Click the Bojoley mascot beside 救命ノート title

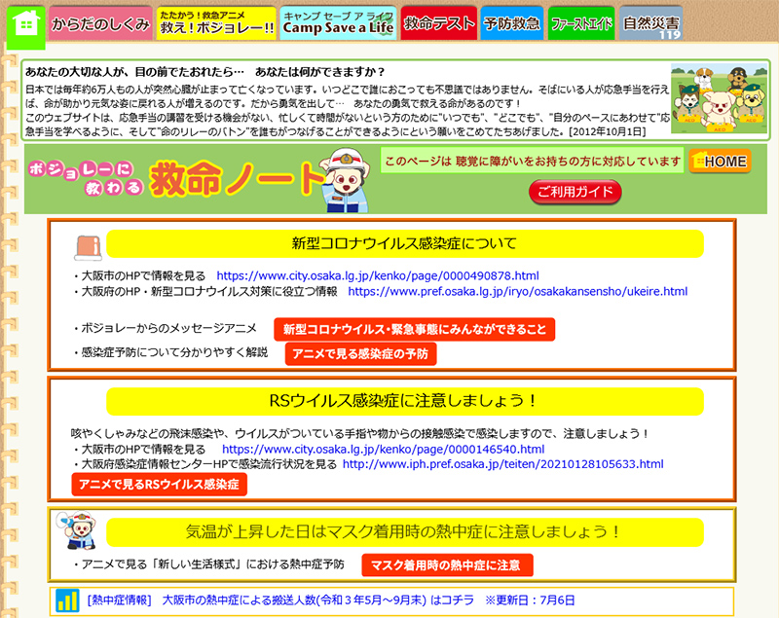346,173
